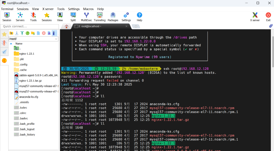Click the /drives path link in terminal
Screen dimensions: 274x151
pos(180,38)
